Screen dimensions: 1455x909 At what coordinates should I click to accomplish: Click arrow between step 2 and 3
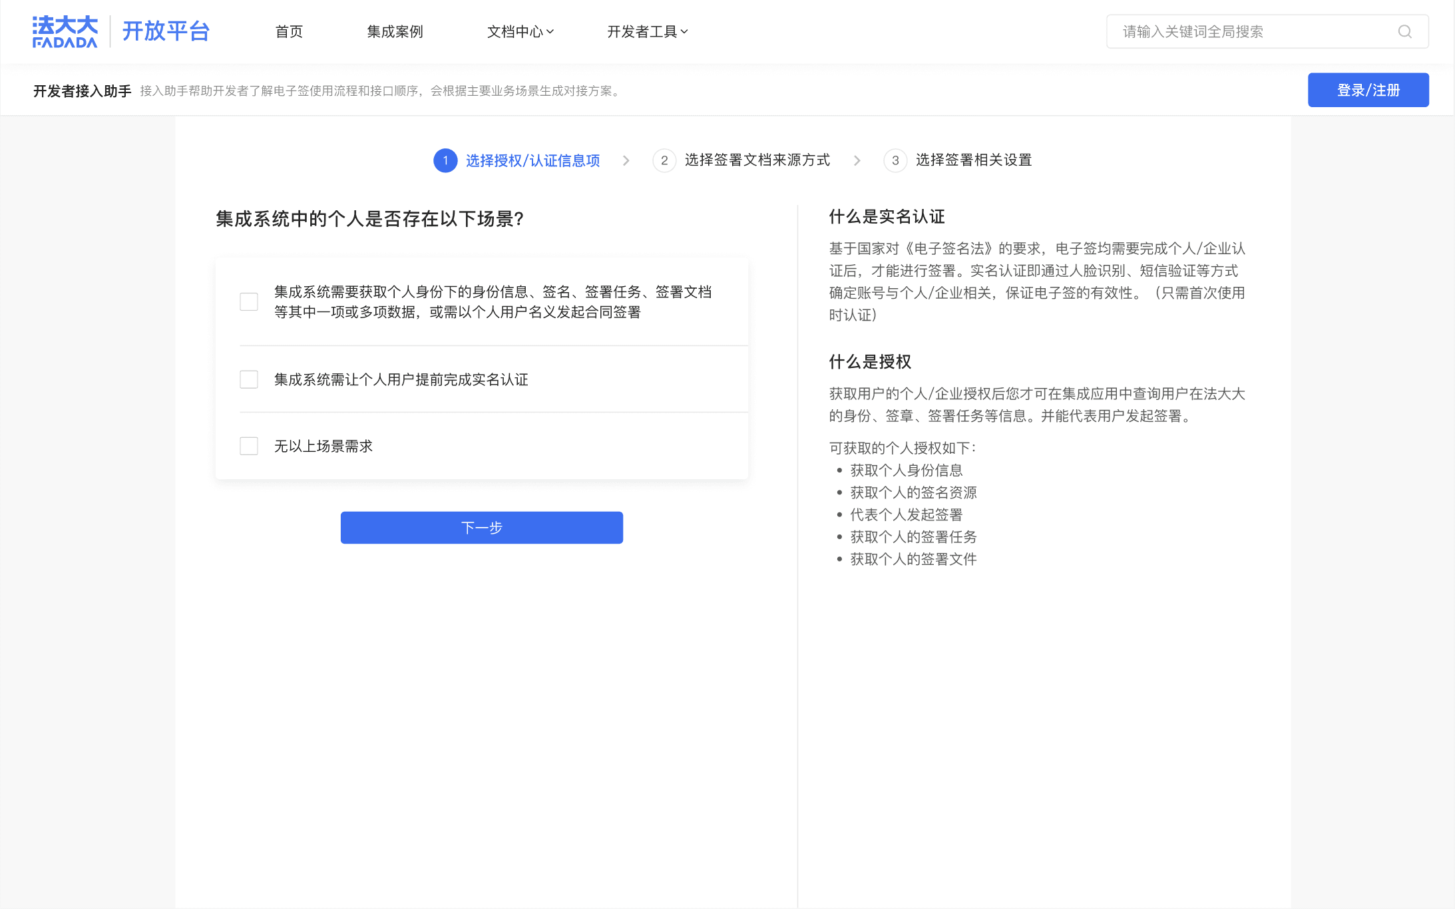tap(857, 160)
